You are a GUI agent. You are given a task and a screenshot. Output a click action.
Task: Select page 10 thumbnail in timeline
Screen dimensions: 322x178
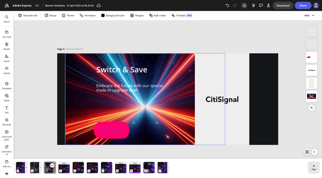coord(149,167)
